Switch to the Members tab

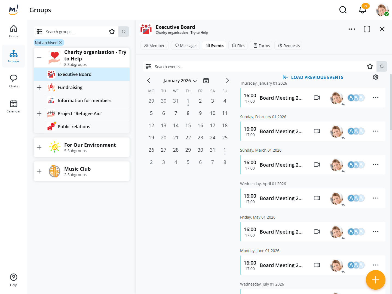pos(155,46)
